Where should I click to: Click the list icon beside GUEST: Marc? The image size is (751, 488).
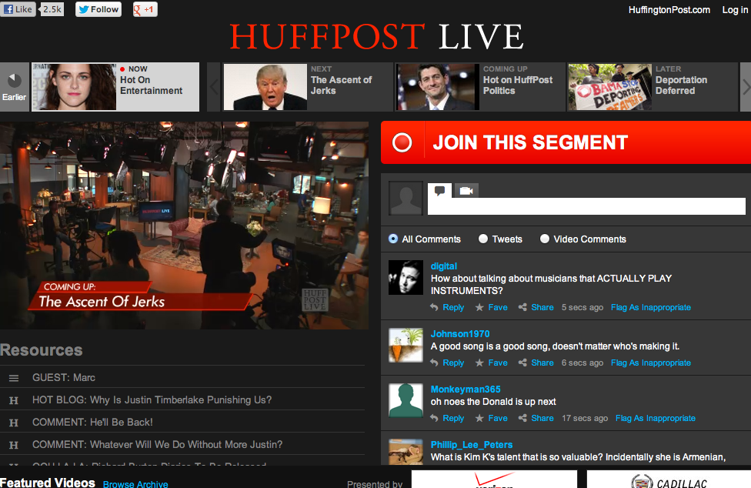pyautogui.click(x=14, y=379)
